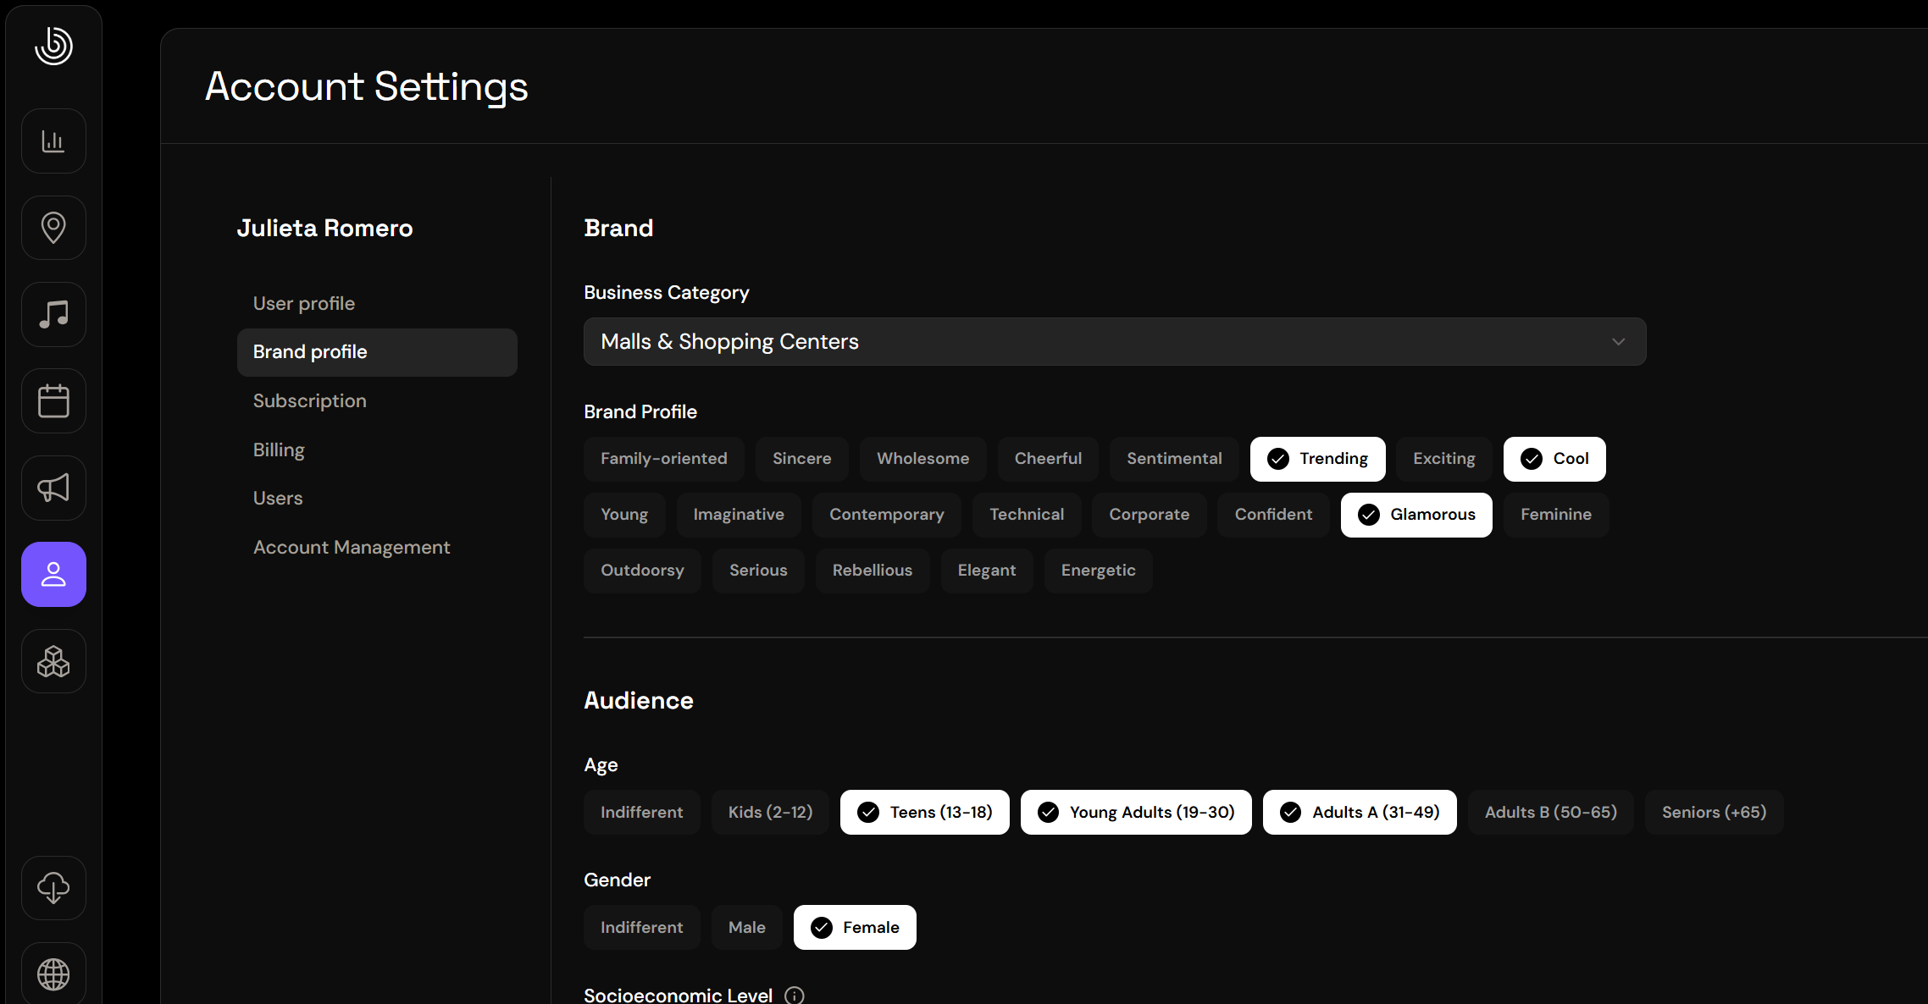Viewport: 1928px width, 1004px height.
Task: Toggle the Technical brand tag
Action: 1027,515
